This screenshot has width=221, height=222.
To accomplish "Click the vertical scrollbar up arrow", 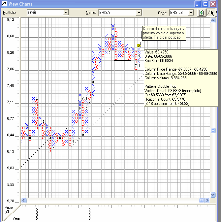I will (x=213, y=20).
